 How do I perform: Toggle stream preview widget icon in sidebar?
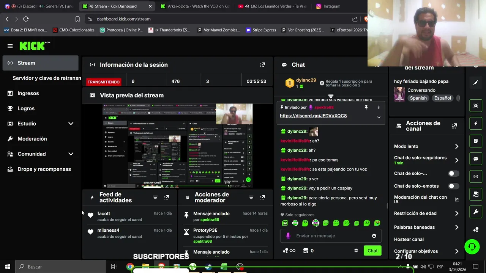tap(476, 106)
